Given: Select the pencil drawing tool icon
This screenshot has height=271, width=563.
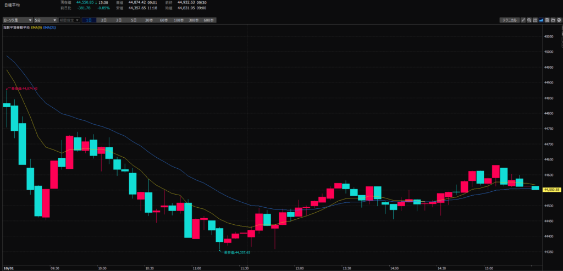Looking at the screenshot, I should pyautogui.click(x=523, y=20).
